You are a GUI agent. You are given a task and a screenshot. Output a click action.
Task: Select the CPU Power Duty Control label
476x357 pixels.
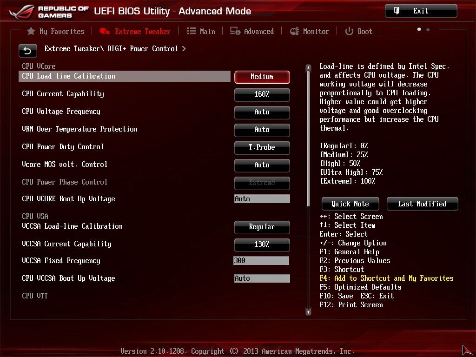click(x=63, y=146)
